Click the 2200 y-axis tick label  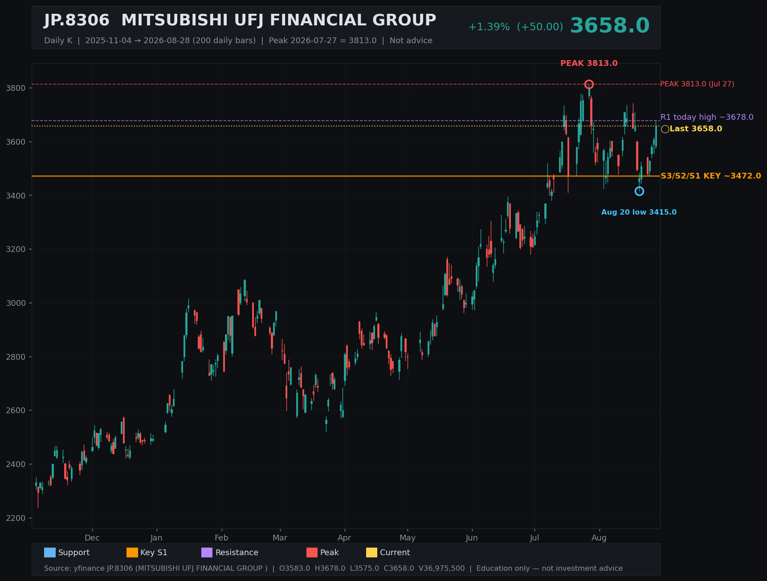(16, 518)
